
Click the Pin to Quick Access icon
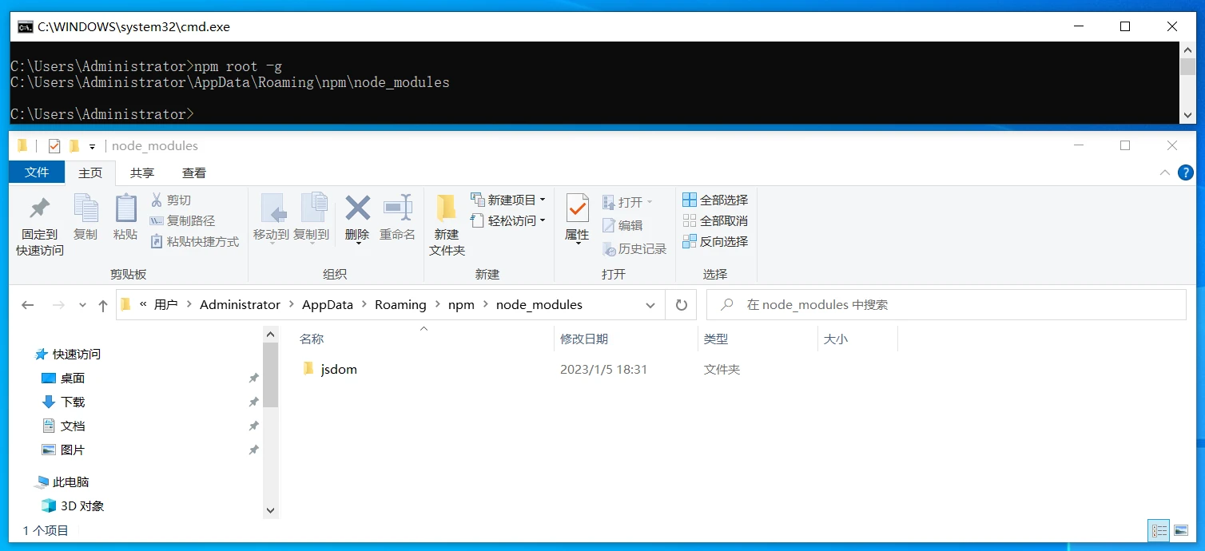[x=39, y=209]
